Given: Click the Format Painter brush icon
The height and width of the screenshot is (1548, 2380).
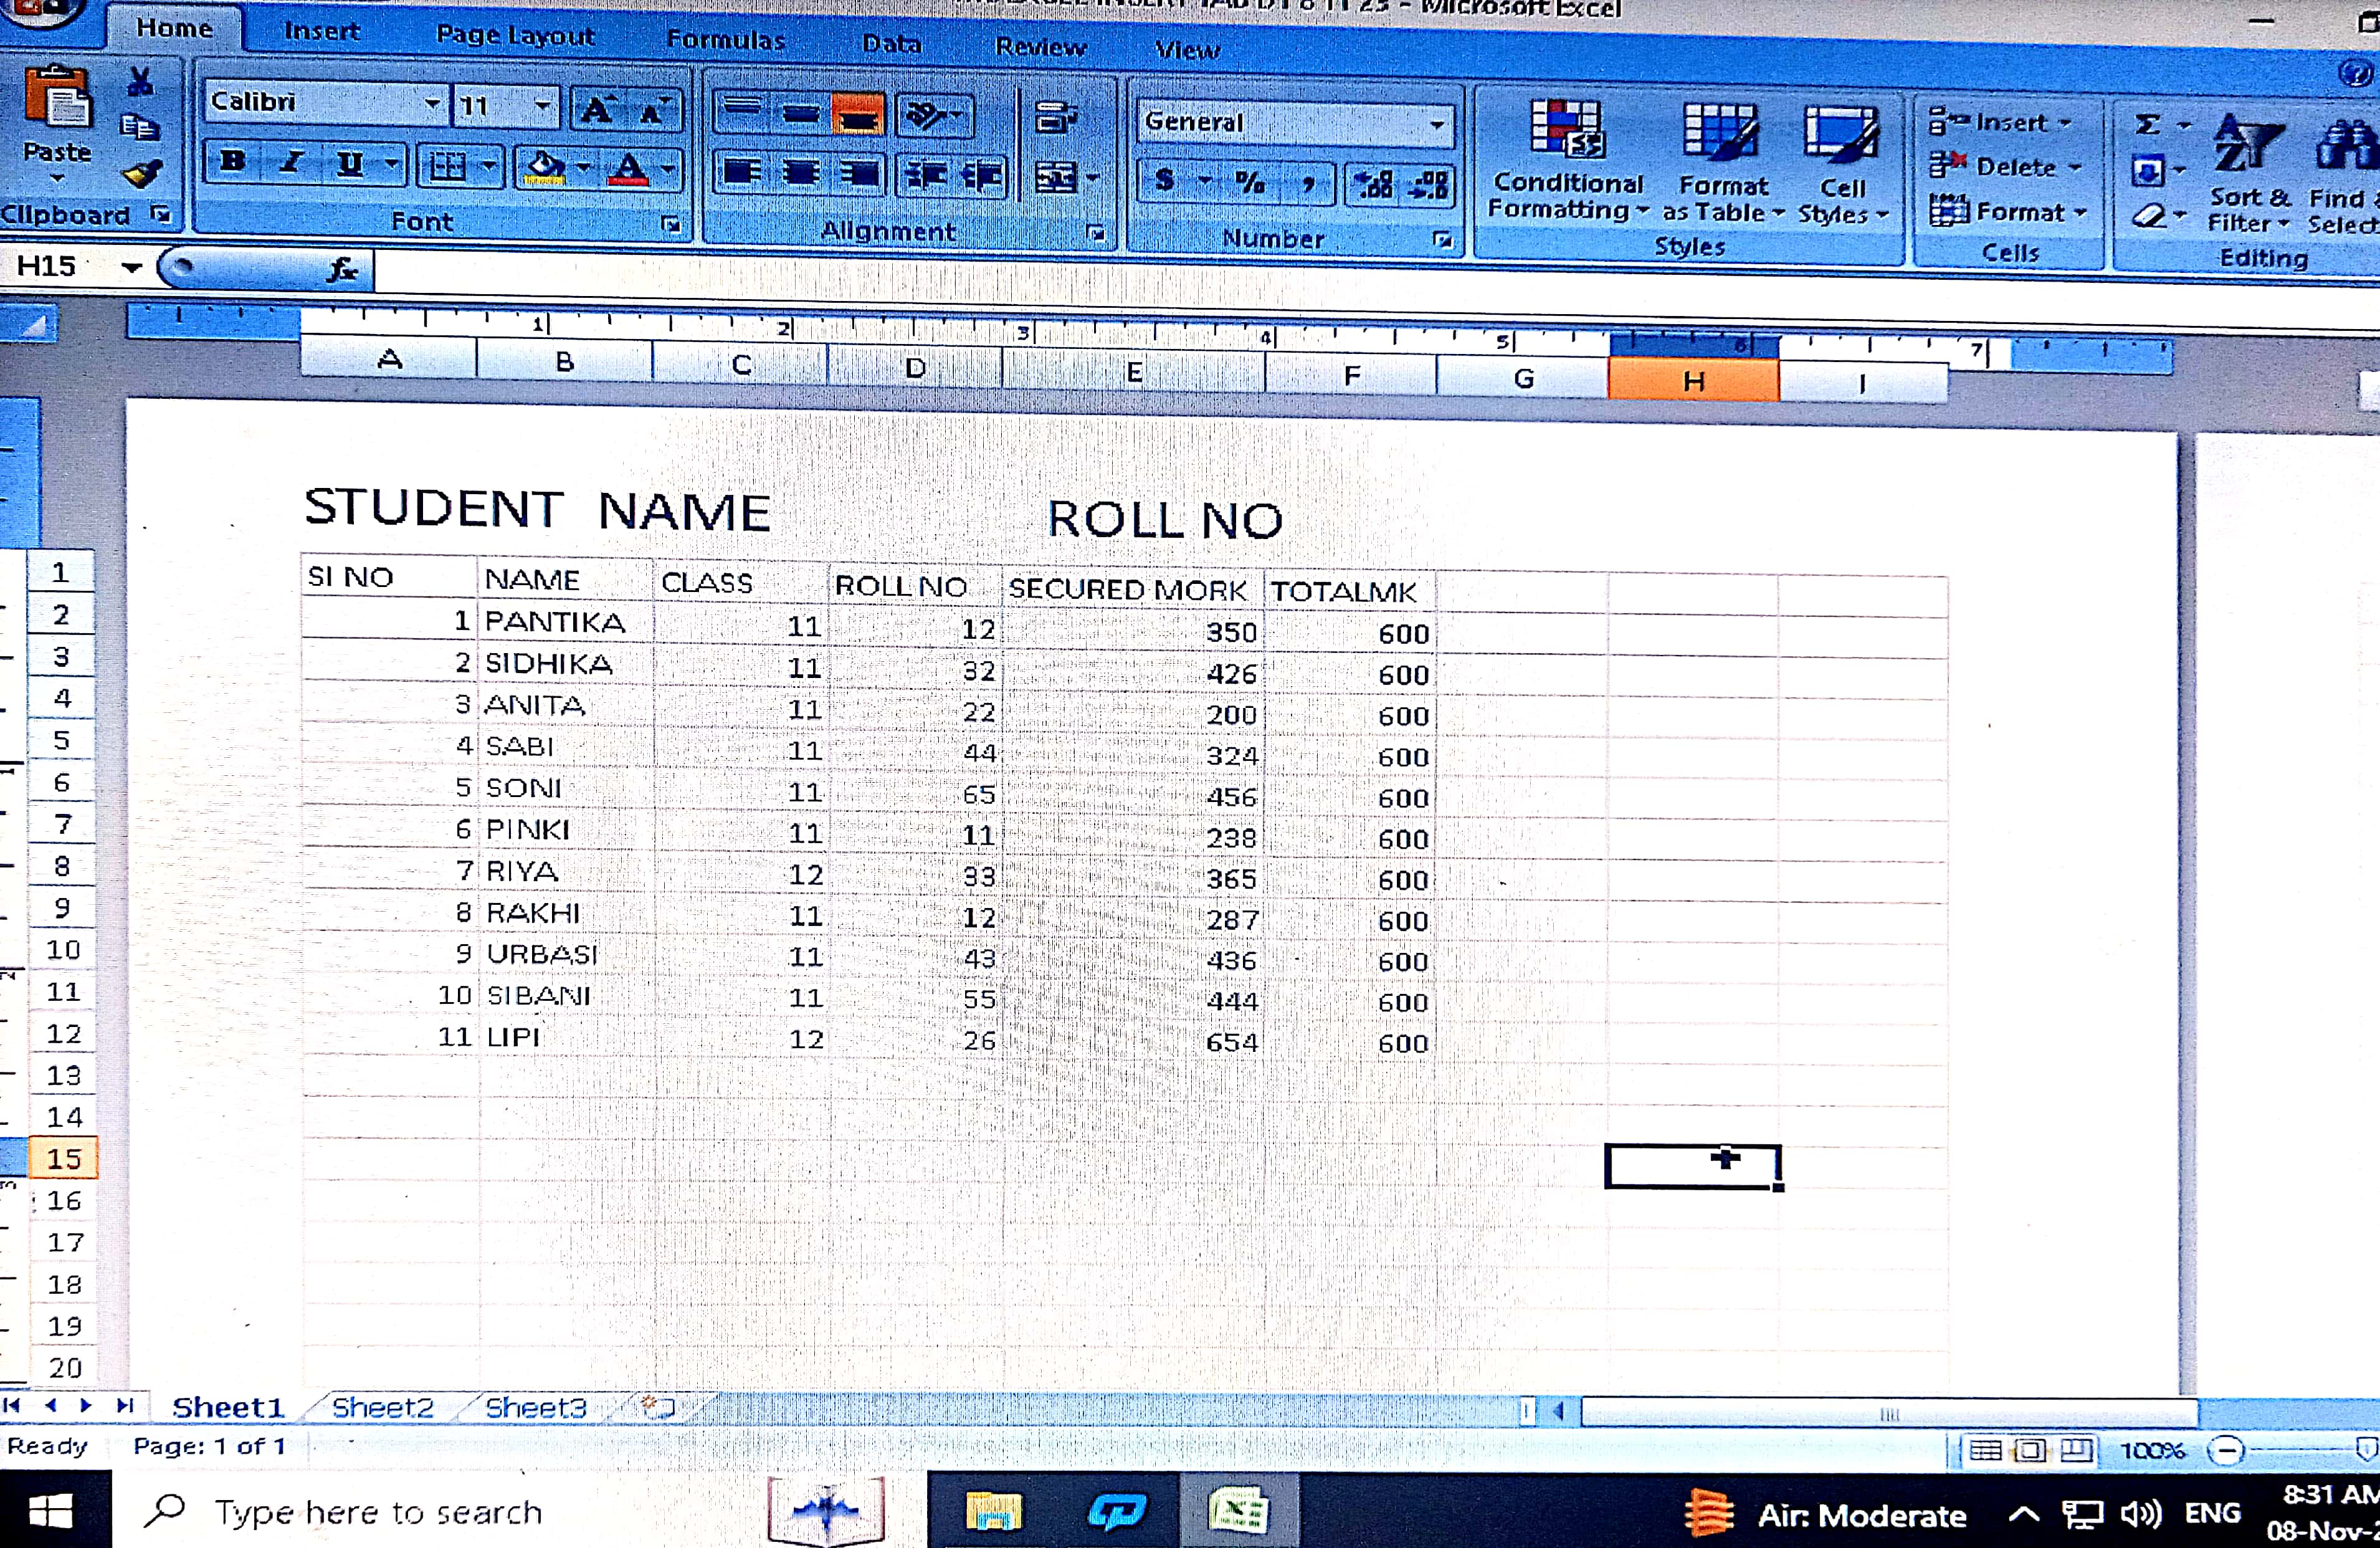Looking at the screenshot, I should click(x=142, y=175).
